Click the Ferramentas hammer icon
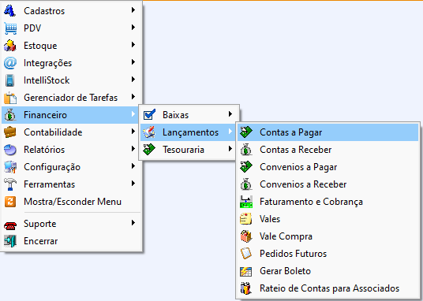Screen dimensions: 423x301 [x=10, y=184]
